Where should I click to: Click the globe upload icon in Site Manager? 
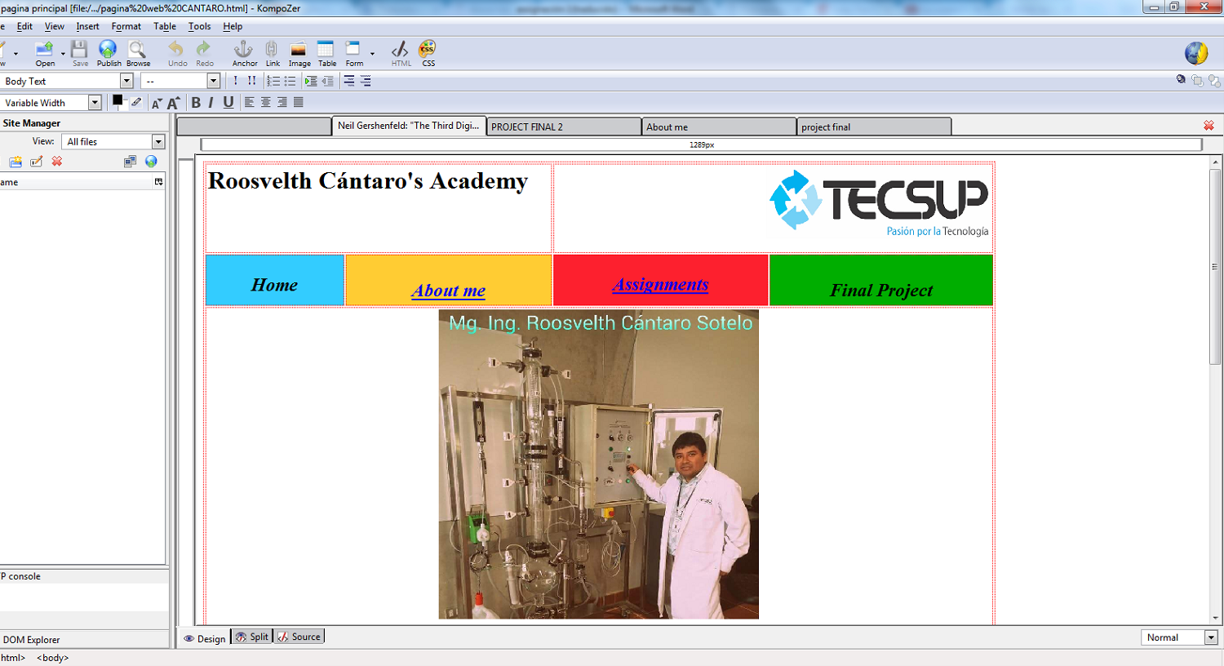point(151,162)
